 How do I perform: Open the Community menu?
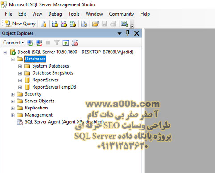[x=121, y=14]
